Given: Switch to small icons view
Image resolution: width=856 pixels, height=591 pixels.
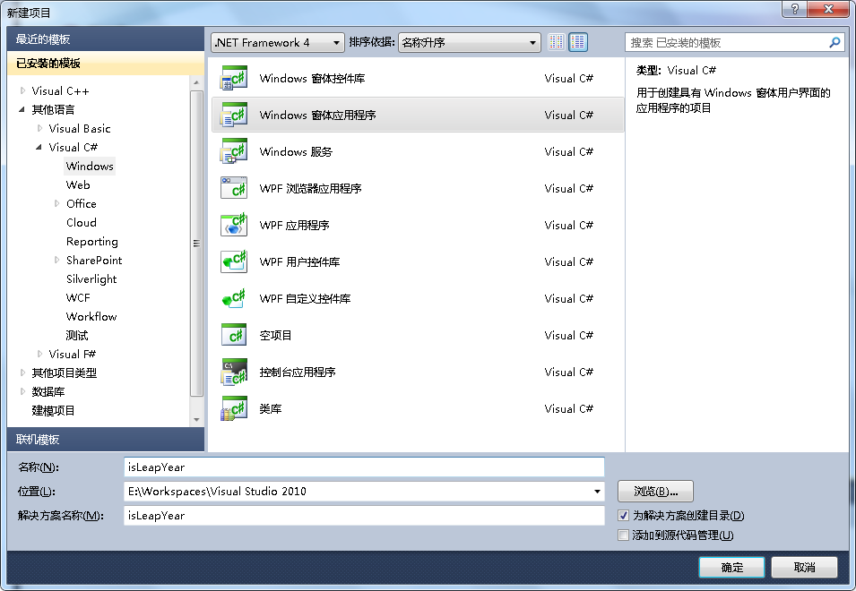Looking at the screenshot, I should click(557, 42).
